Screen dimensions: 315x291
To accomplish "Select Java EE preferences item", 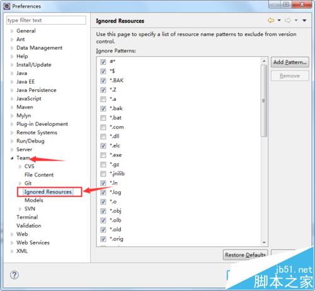I will coord(25,82).
